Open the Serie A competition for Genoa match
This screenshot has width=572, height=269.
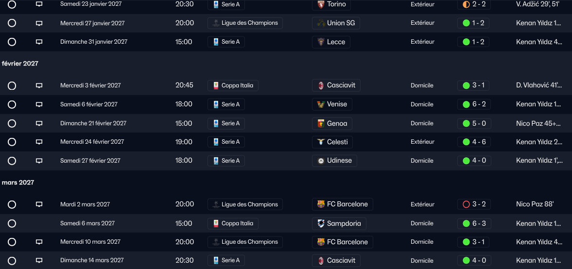click(226, 123)
